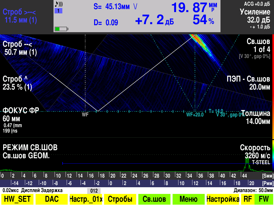The width and height of the screenshot is (274, 206).
Task: Open the Настр._01x preset selector
Action: (86, 199)
